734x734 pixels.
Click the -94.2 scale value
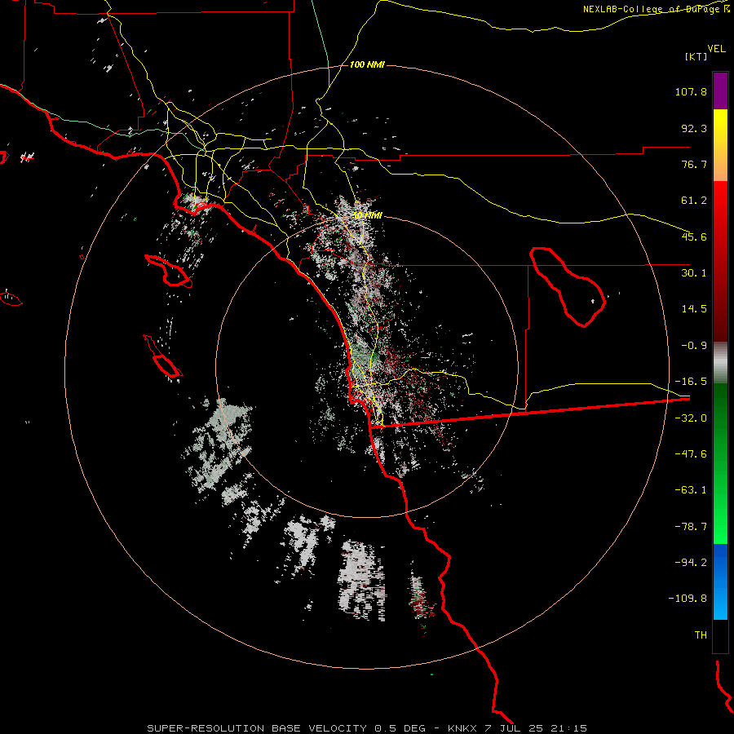tap(691, 562)
